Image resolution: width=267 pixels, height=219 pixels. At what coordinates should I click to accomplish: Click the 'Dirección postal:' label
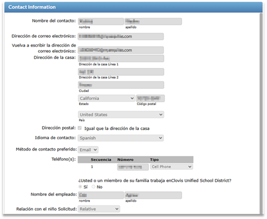coord(59,128)
